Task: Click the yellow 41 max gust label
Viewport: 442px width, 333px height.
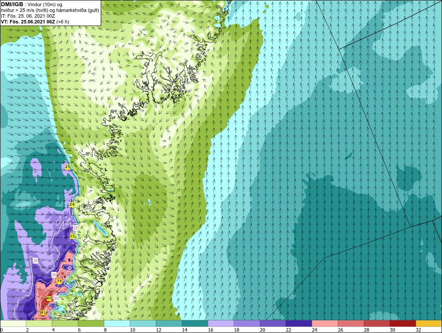Action: [43, 312]
